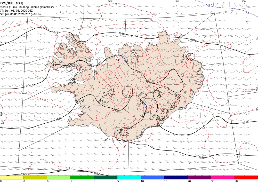The image size is (258, 183).
Task: Select the red swatch above 50 mm
Action: tap(246, 177)
